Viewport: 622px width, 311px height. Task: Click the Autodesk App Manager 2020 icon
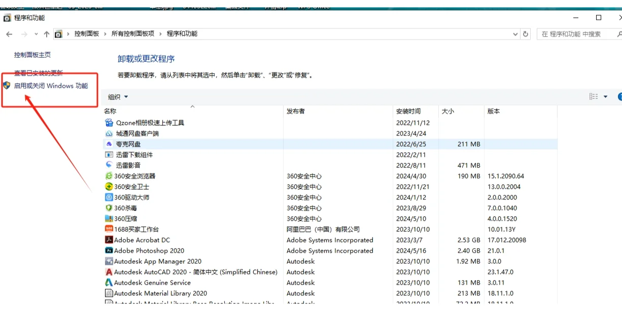point(109,261)
